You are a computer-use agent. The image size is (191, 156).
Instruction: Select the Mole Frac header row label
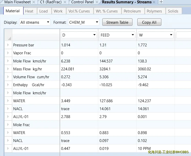pos(21,125)
